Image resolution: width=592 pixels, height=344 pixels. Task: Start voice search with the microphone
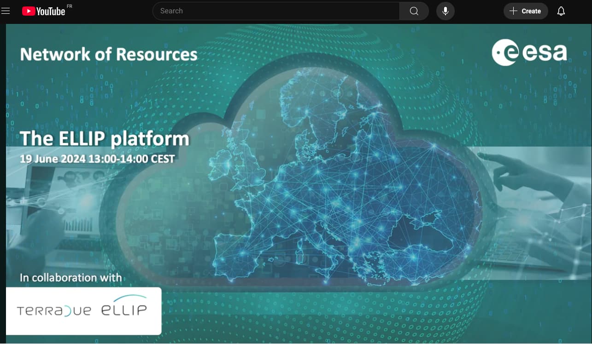click(x=445, y=11)
